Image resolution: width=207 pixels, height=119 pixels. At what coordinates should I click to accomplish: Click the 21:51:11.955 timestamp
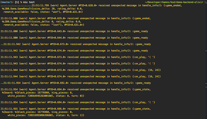tap(9, 109)
